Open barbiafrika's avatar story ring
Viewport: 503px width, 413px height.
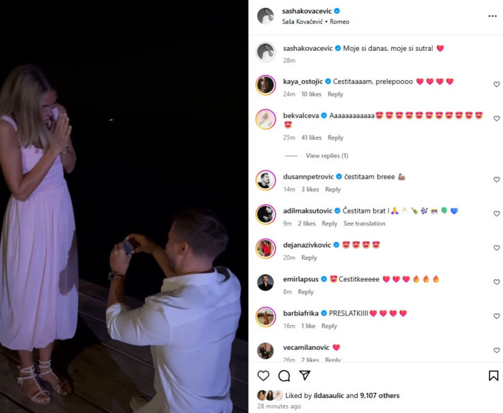(265, 316)
